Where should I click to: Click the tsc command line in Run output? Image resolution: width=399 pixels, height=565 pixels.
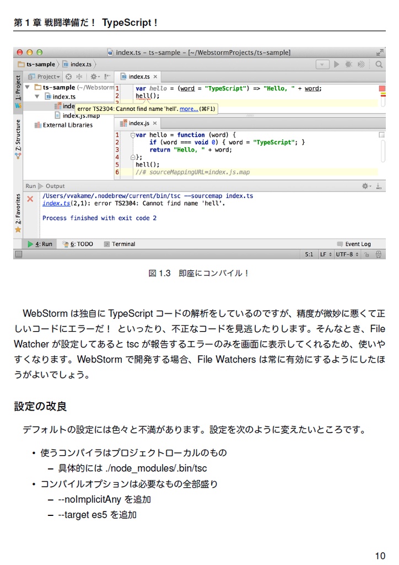point(148,196)
